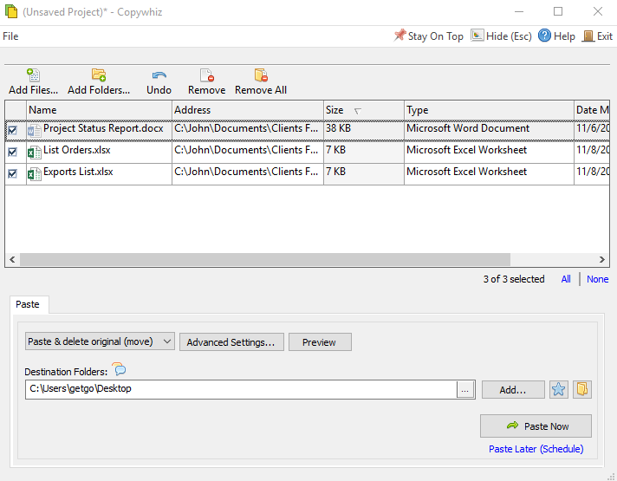Viewport: 617px width, 481px height.
Task: Select the Paste tab
Action: tap(28, 304)
